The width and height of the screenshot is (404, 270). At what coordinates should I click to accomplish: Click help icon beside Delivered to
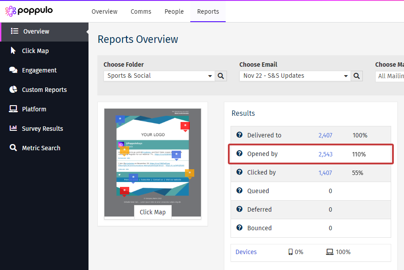(x=239, y=135)
